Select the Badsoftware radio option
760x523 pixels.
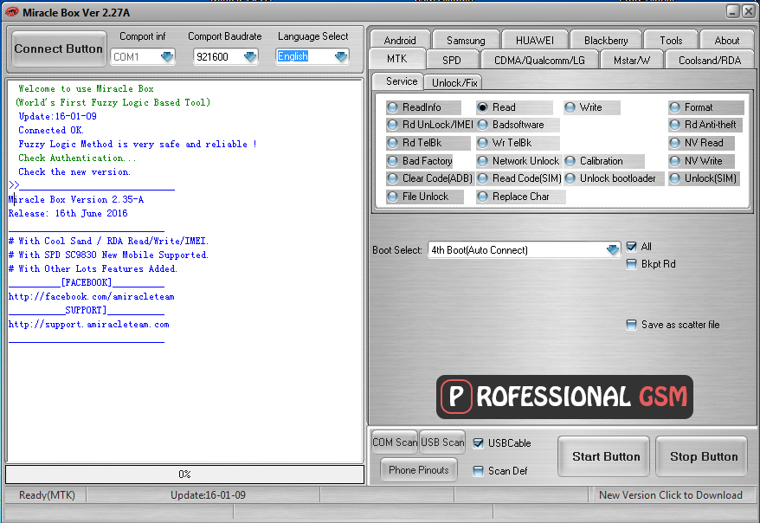coord(518,125)
